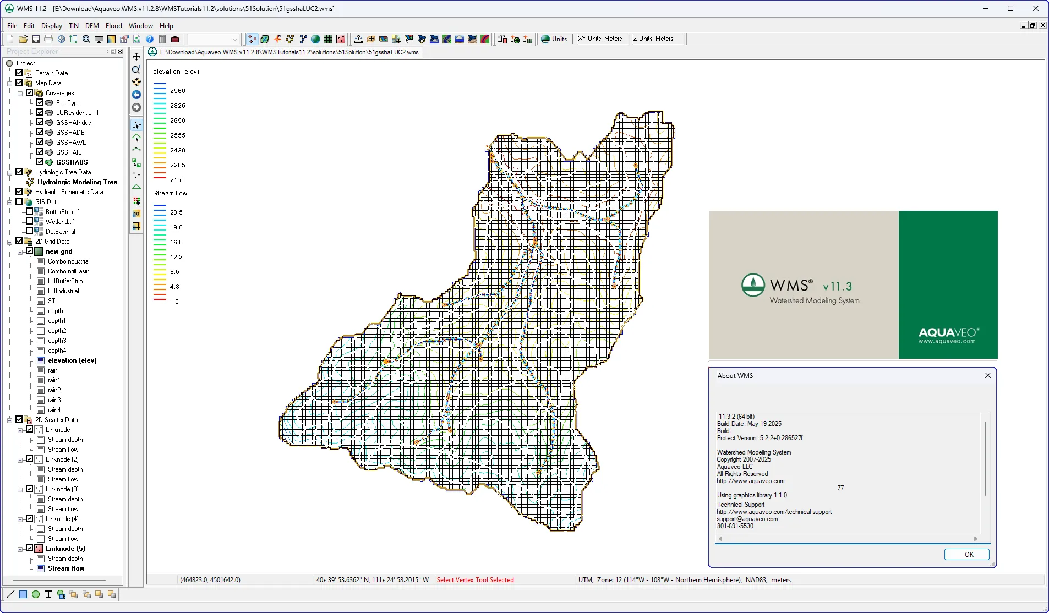Click the line drawing tool in bottom toolbar
Viewport: 1049px width, 613px height.
pyautogui.click(x=10, y=594)
